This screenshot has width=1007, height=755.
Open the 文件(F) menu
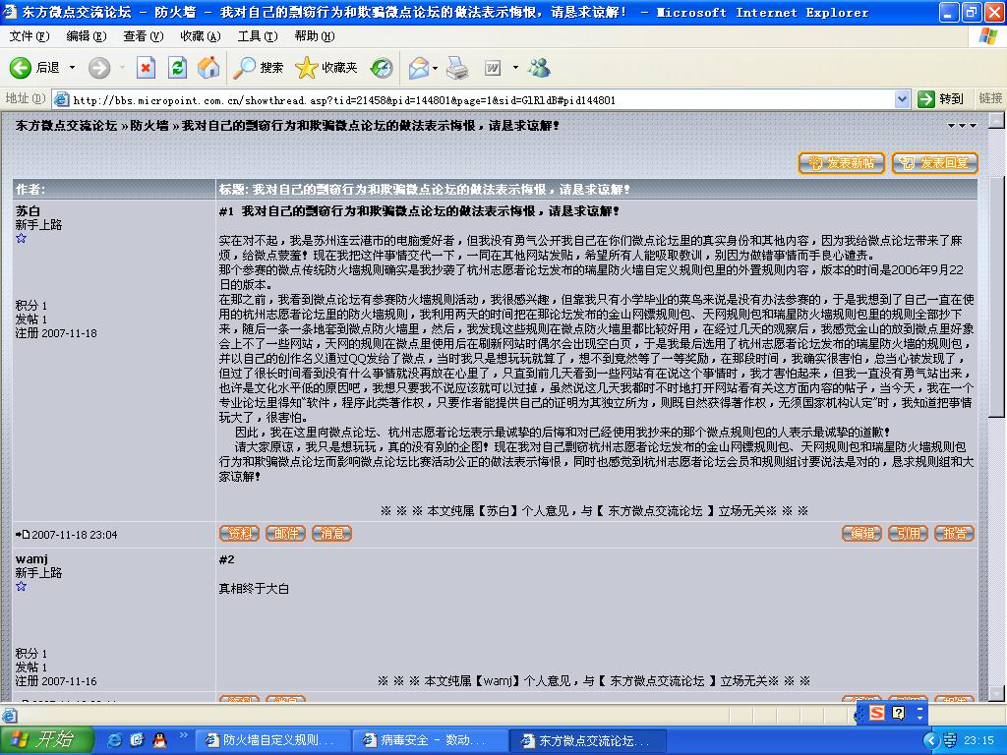(x=29, y=36)
